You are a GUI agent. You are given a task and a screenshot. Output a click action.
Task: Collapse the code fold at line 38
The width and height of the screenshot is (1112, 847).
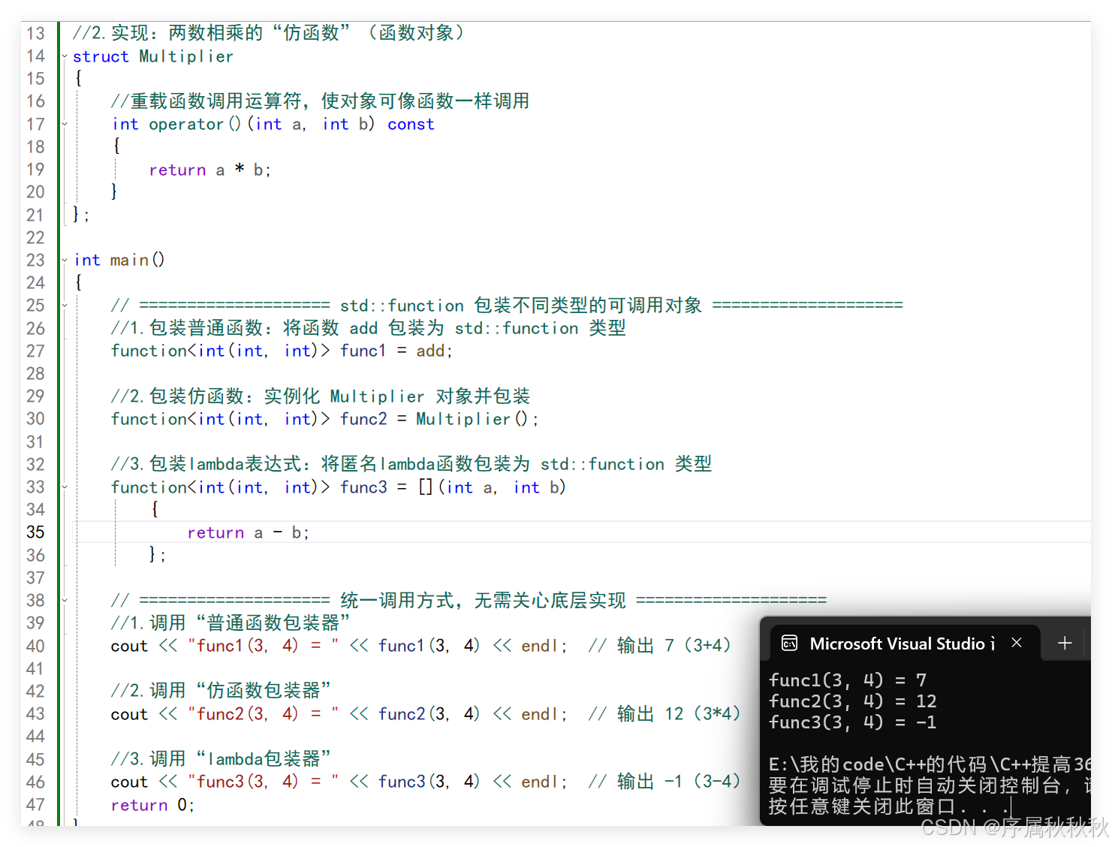(64, 600)
